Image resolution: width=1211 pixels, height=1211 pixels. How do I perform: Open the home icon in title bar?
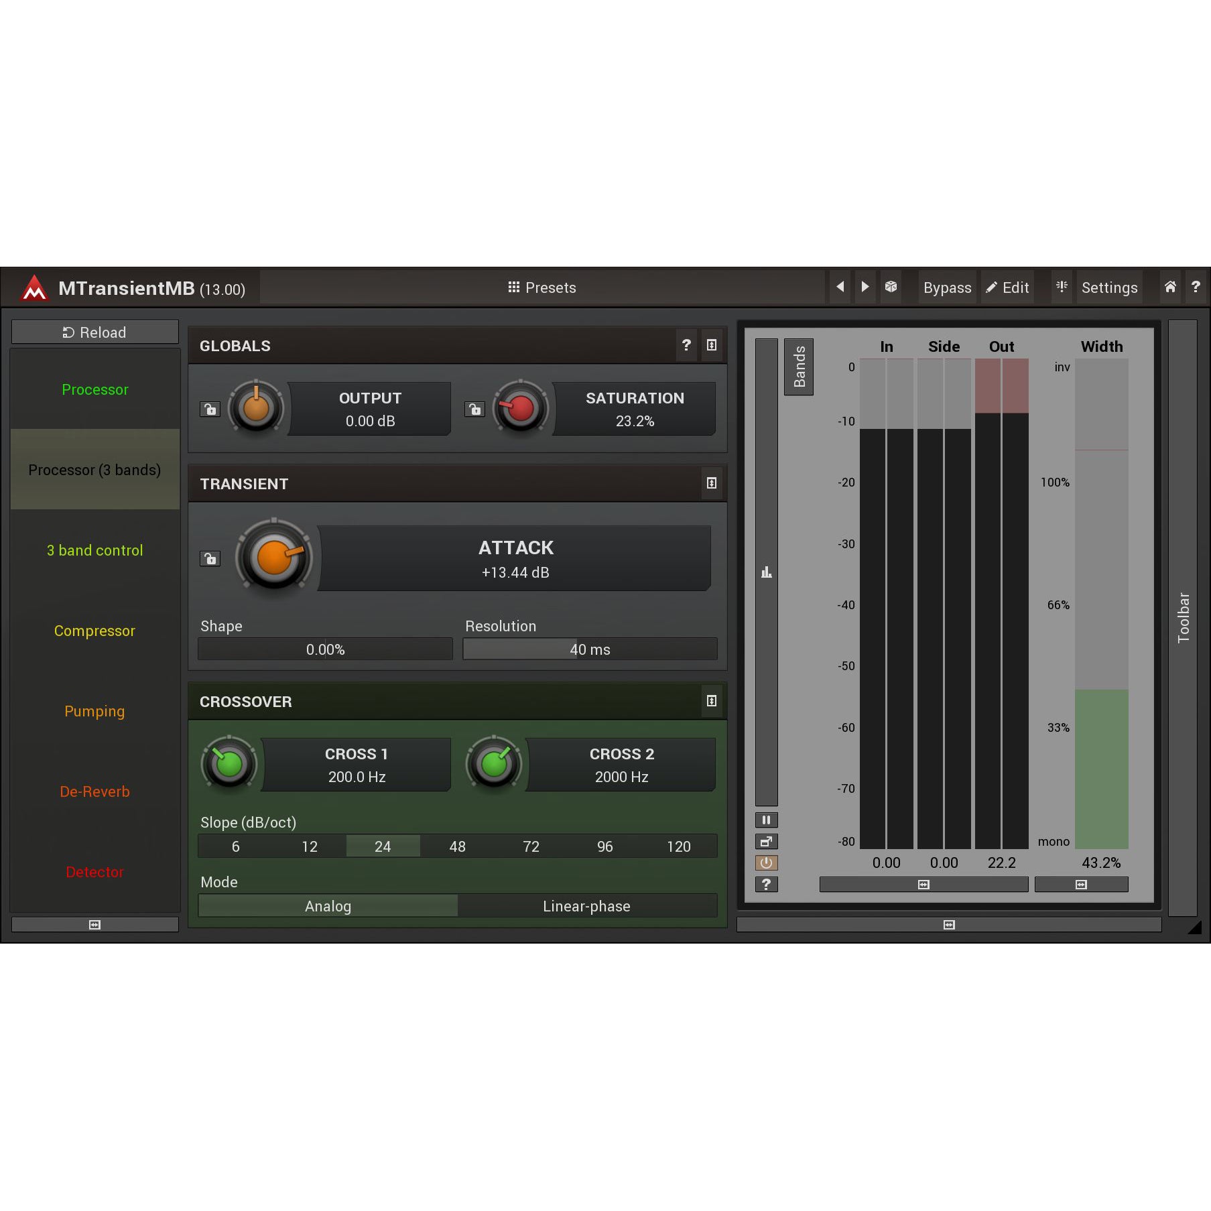click(x=1169, y=287)
